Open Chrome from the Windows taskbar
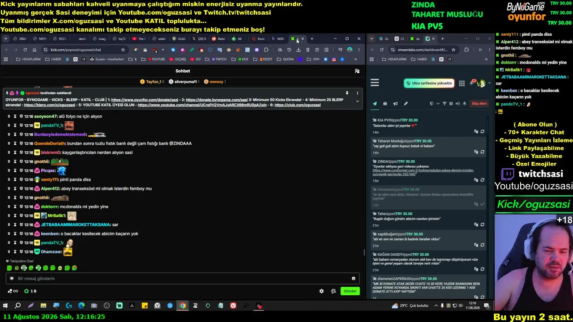 pos(183,306)
